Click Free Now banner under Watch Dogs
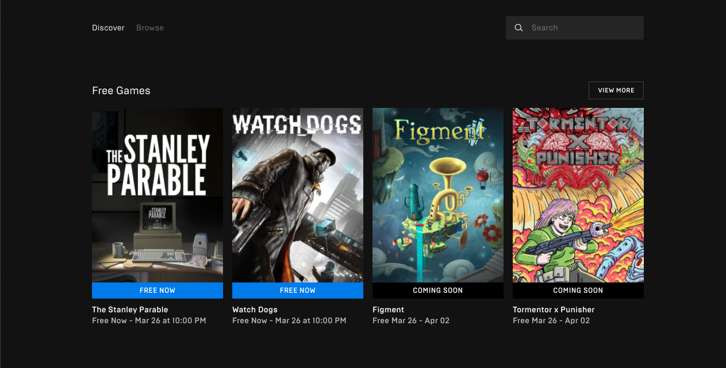Image resolution: width=726 pixels, height=368 pixels. click(x=298, y=290)
